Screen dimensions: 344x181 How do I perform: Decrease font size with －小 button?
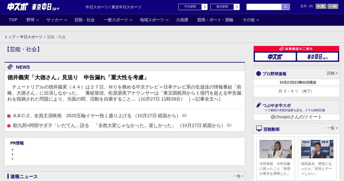point(333,6)
